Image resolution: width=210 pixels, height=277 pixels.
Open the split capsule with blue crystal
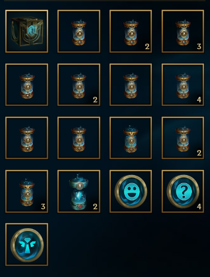tap(79, 191)
